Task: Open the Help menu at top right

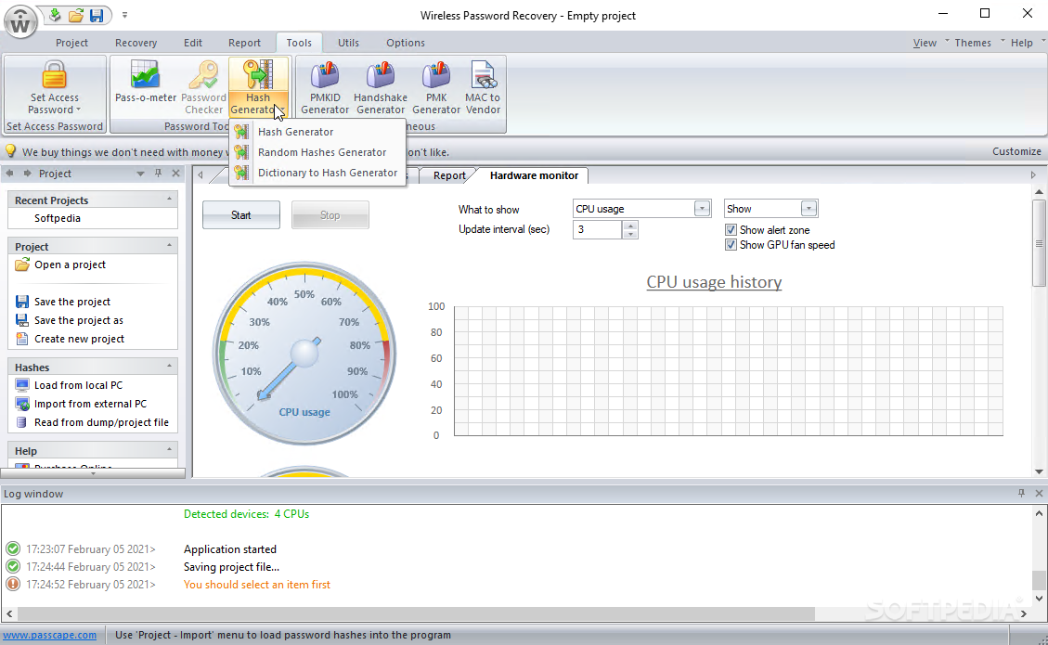Action: 1021,43
